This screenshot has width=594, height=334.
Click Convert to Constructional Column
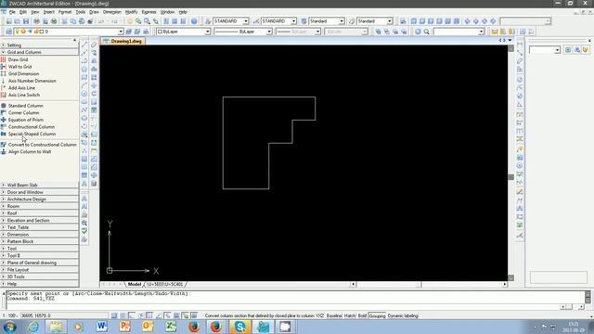[x=42, y=145]
